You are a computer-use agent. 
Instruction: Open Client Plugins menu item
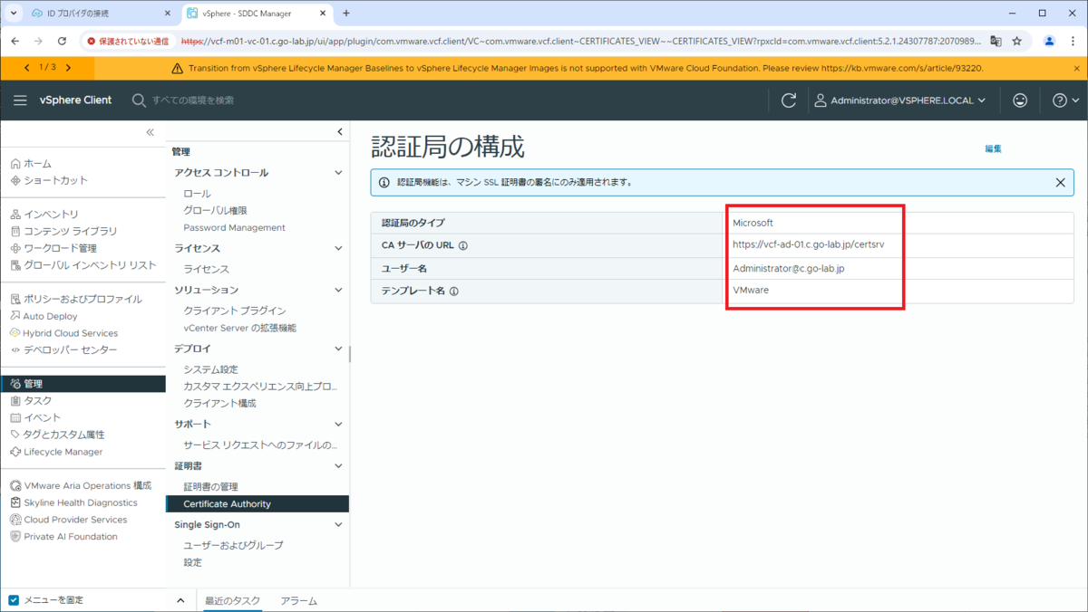pyautogui.click(x=234, y=311)
